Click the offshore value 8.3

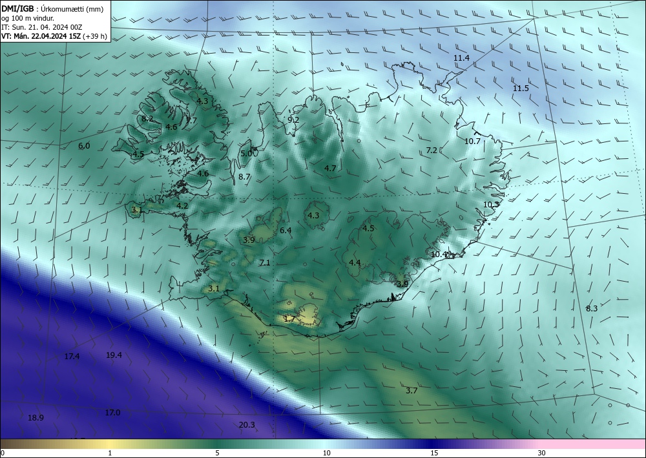(592, 308)
